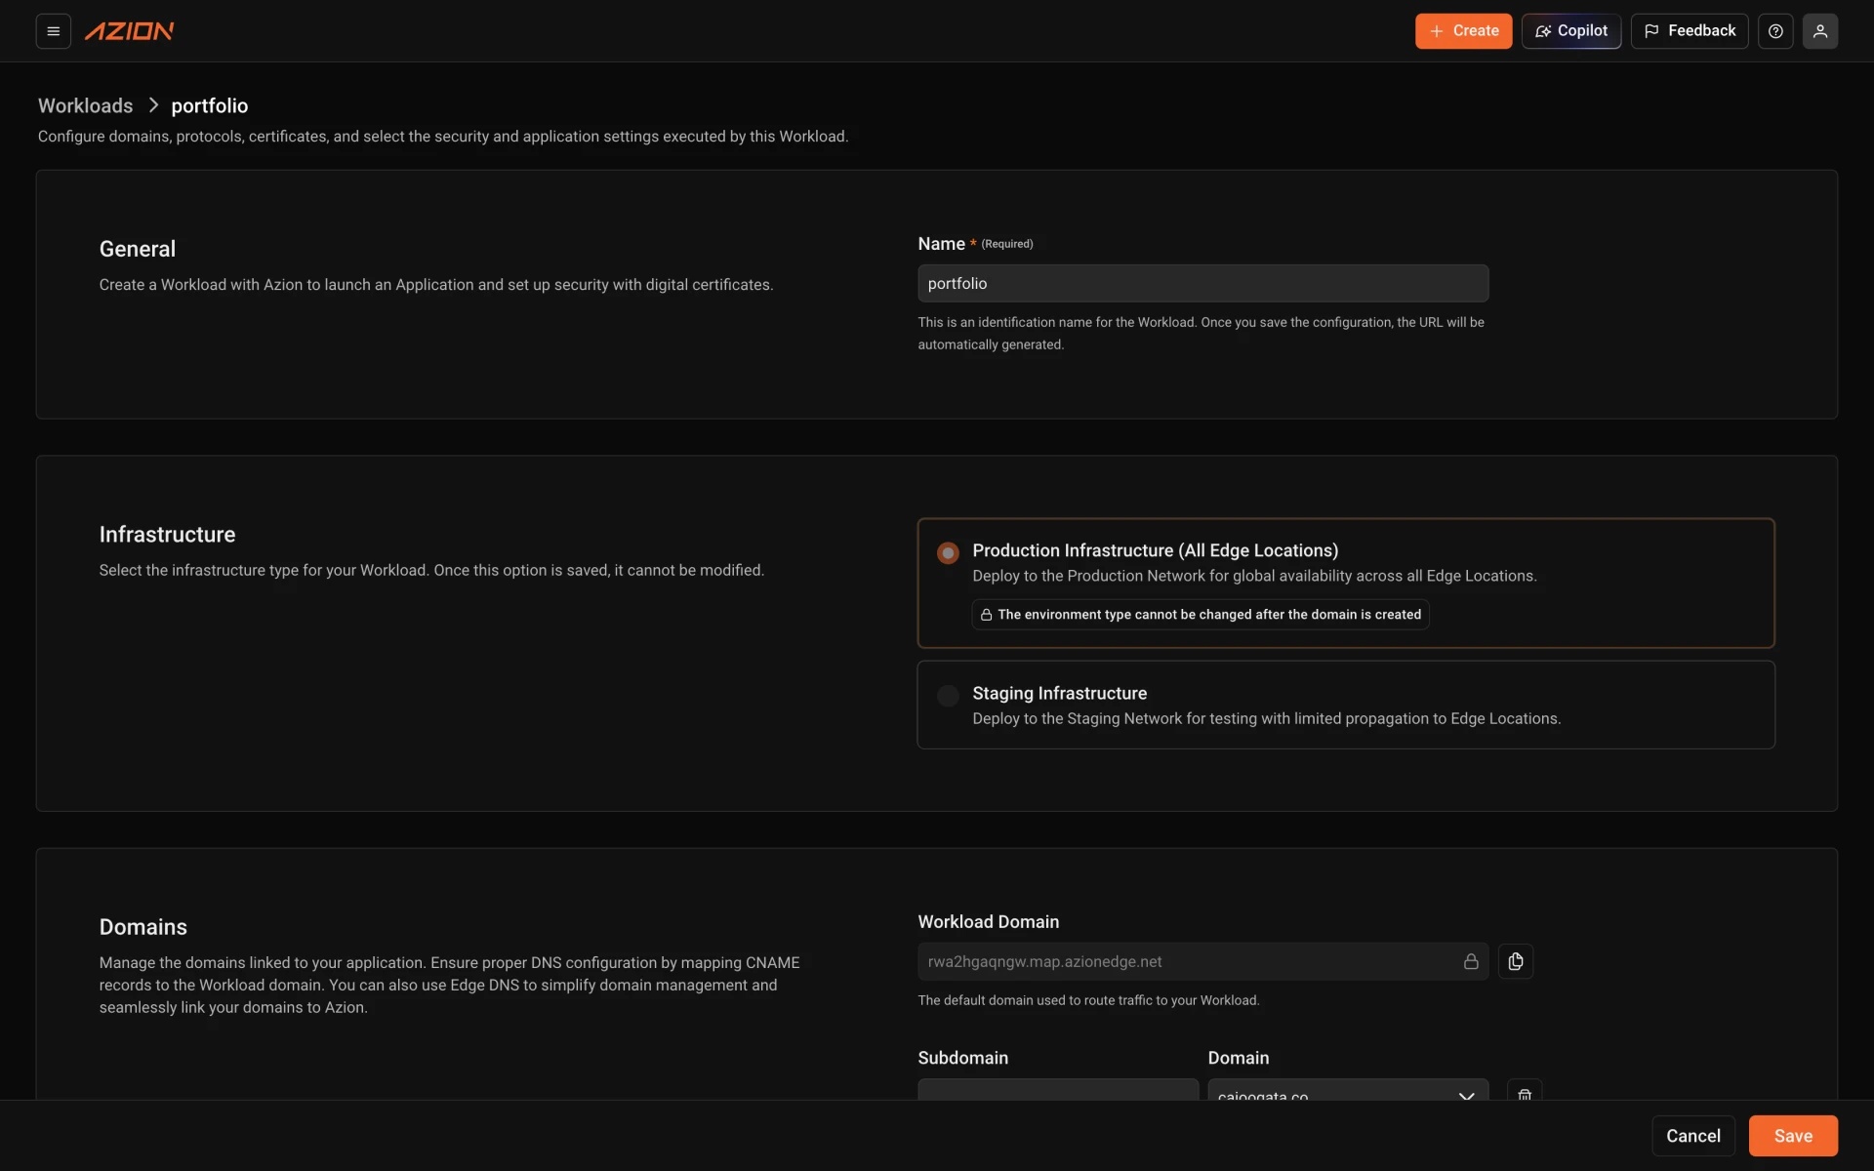Screen dimensions: 1874x1171
Task: Cancel editing the workload
Action: pyautogui.click(x=1693, y=1136)
